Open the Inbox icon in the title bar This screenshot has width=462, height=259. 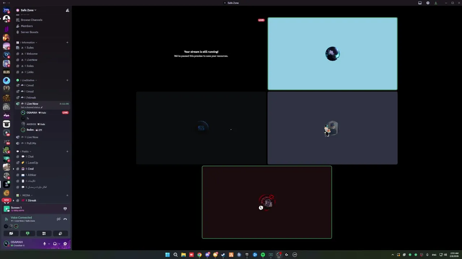click(x=420, y=3)
